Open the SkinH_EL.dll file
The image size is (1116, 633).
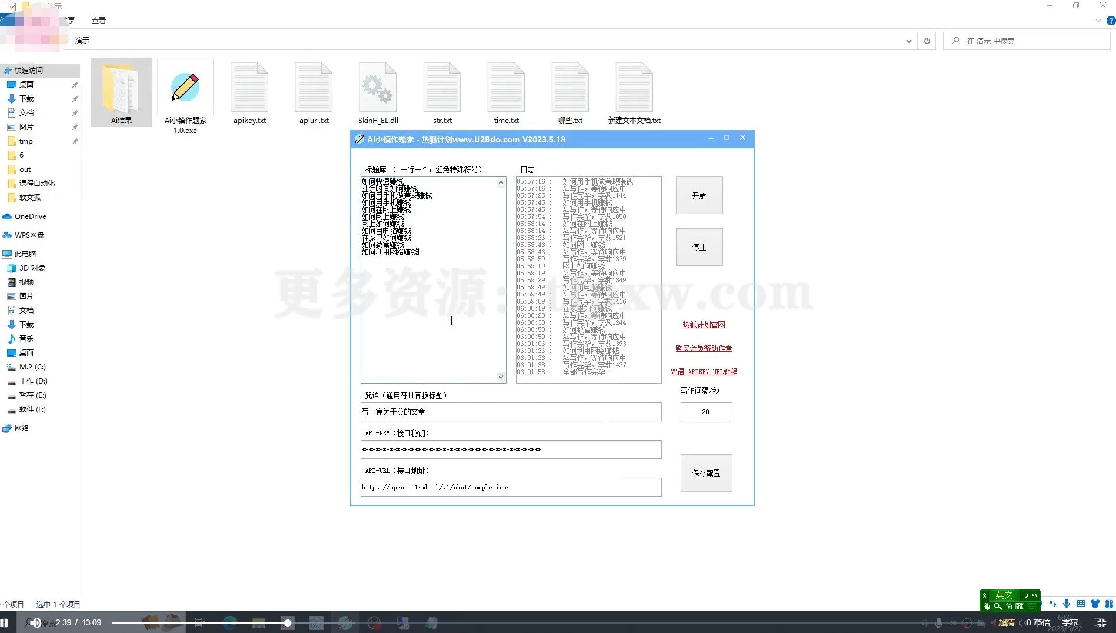tap(378, 88)
